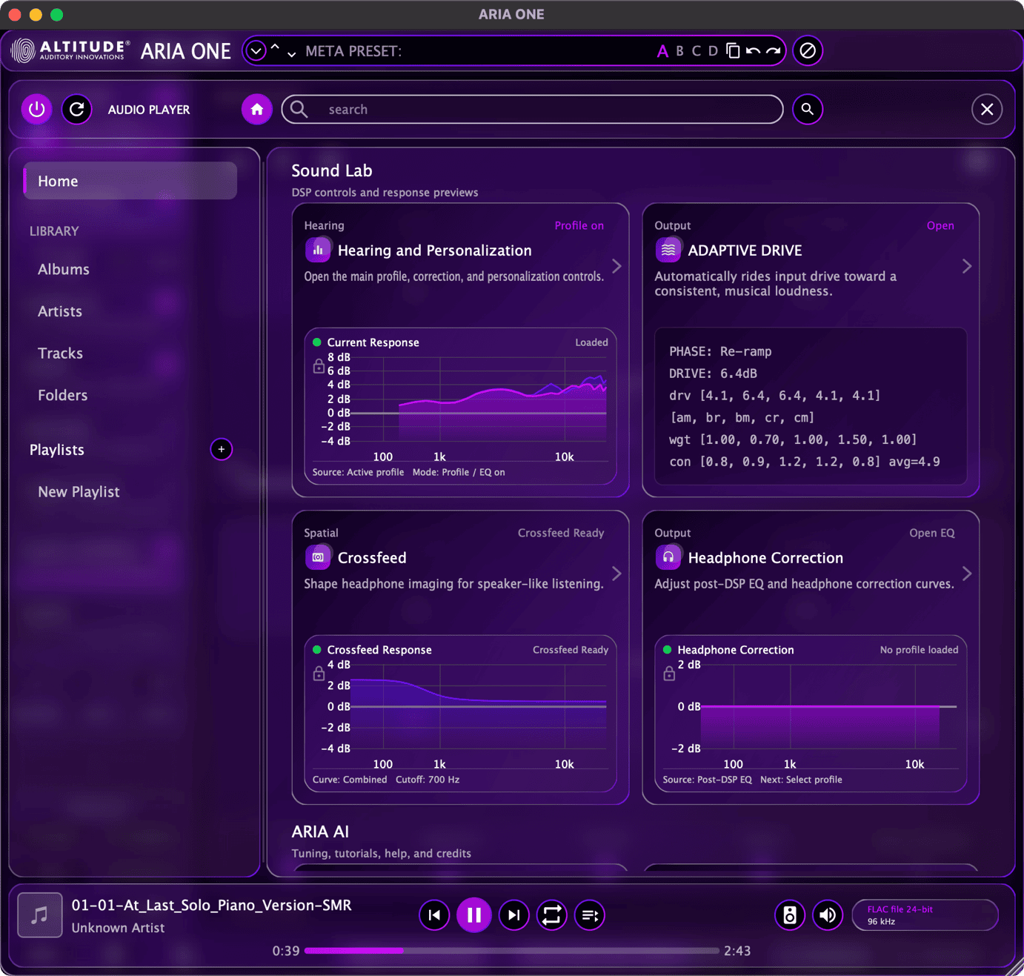Click the DRIVE: 6.4dB readout
Screen dimensions: 1024x976
click(x=714, y=374)
